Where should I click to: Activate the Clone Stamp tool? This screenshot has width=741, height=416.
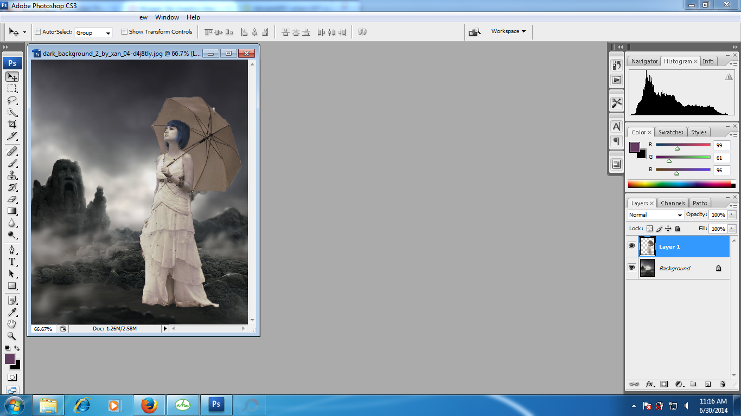12,175
